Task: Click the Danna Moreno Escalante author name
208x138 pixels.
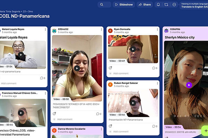Action: click(72, 129)
